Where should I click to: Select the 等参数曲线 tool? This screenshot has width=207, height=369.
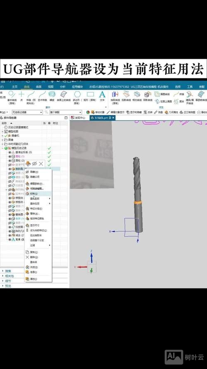coord(202,96)
